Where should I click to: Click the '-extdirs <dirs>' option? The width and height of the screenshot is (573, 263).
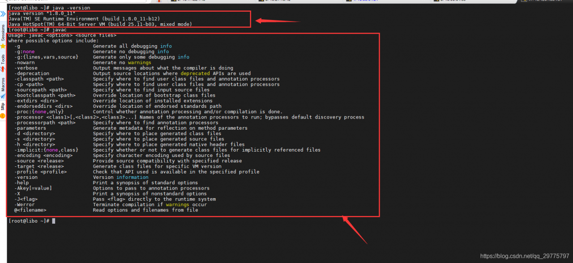[x=36, y=101]
